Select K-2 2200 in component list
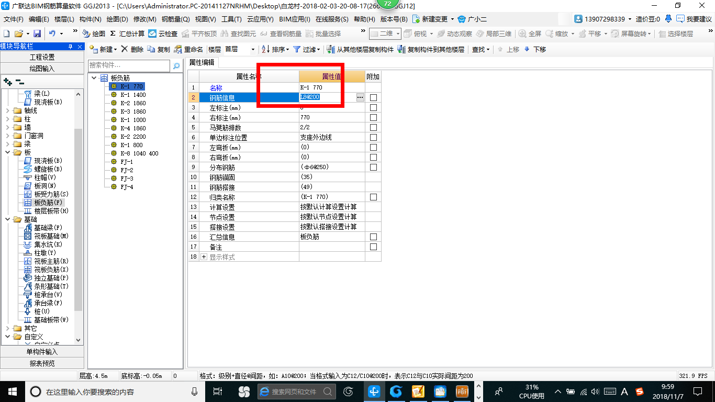 click(132, 137)
